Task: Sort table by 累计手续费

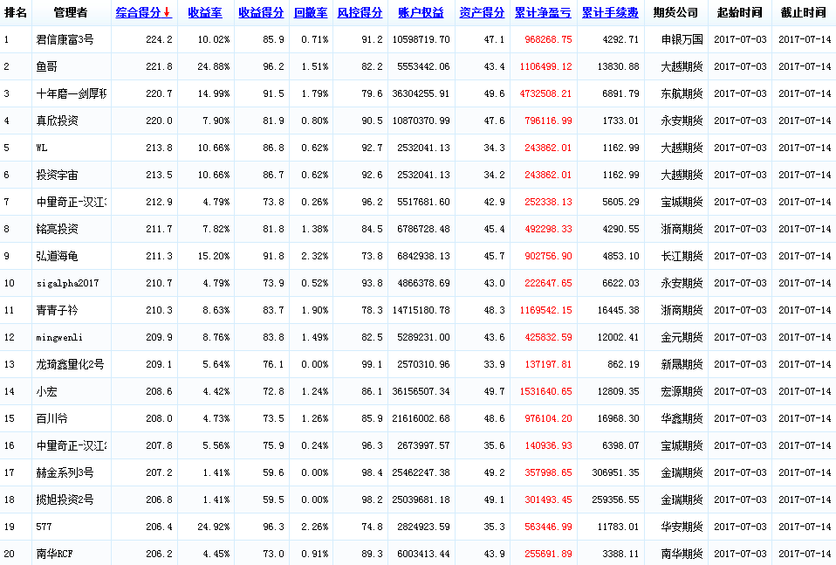Action: tap(610, 13)
